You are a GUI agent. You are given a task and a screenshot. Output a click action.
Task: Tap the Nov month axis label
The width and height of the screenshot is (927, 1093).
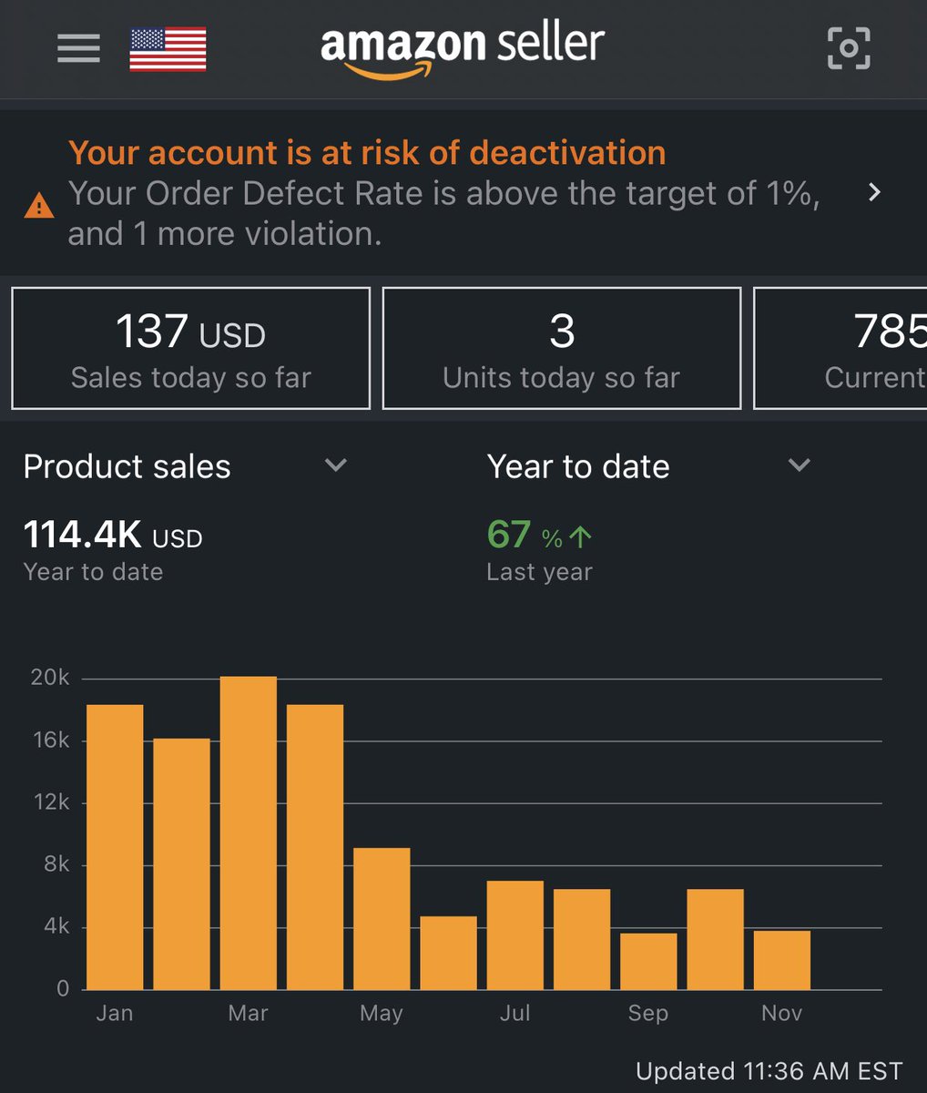tap(781, 1013)
